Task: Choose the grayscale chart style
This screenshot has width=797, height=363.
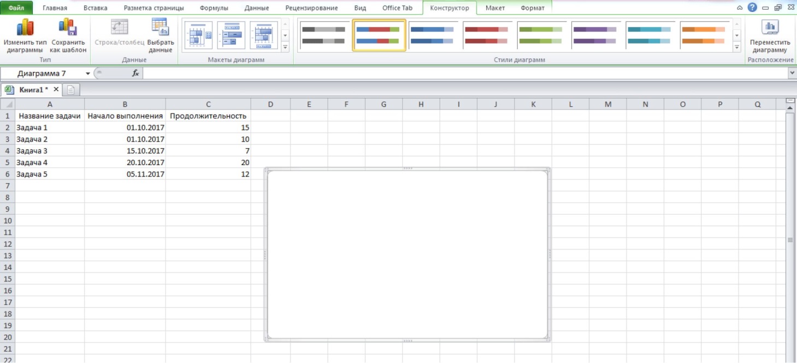Action: pos(324,35)
